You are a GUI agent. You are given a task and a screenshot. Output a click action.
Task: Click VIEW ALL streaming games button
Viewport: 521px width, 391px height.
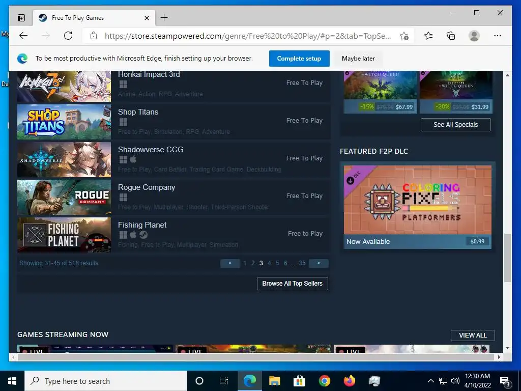click(x=473, y=336)
